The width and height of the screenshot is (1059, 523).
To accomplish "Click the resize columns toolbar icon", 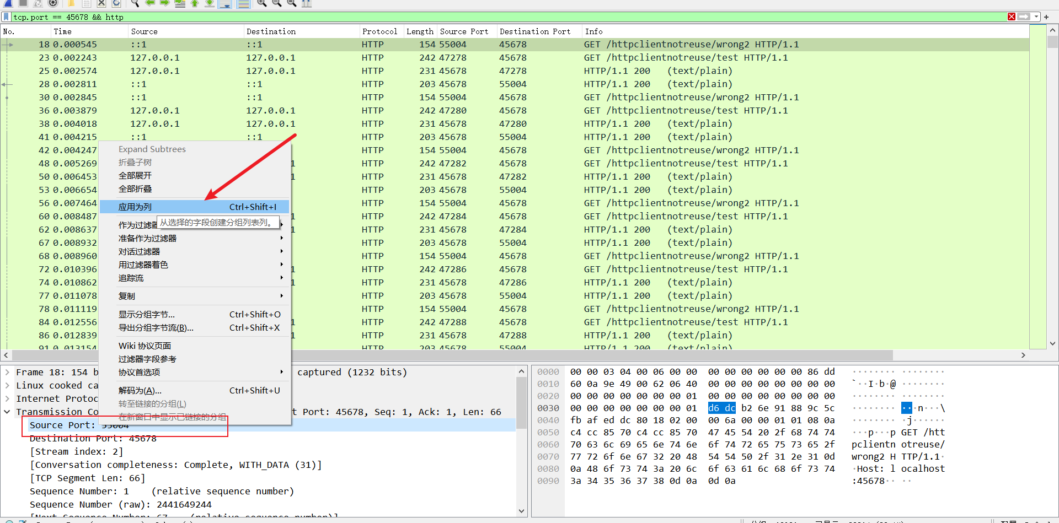I will coord(307,3).
